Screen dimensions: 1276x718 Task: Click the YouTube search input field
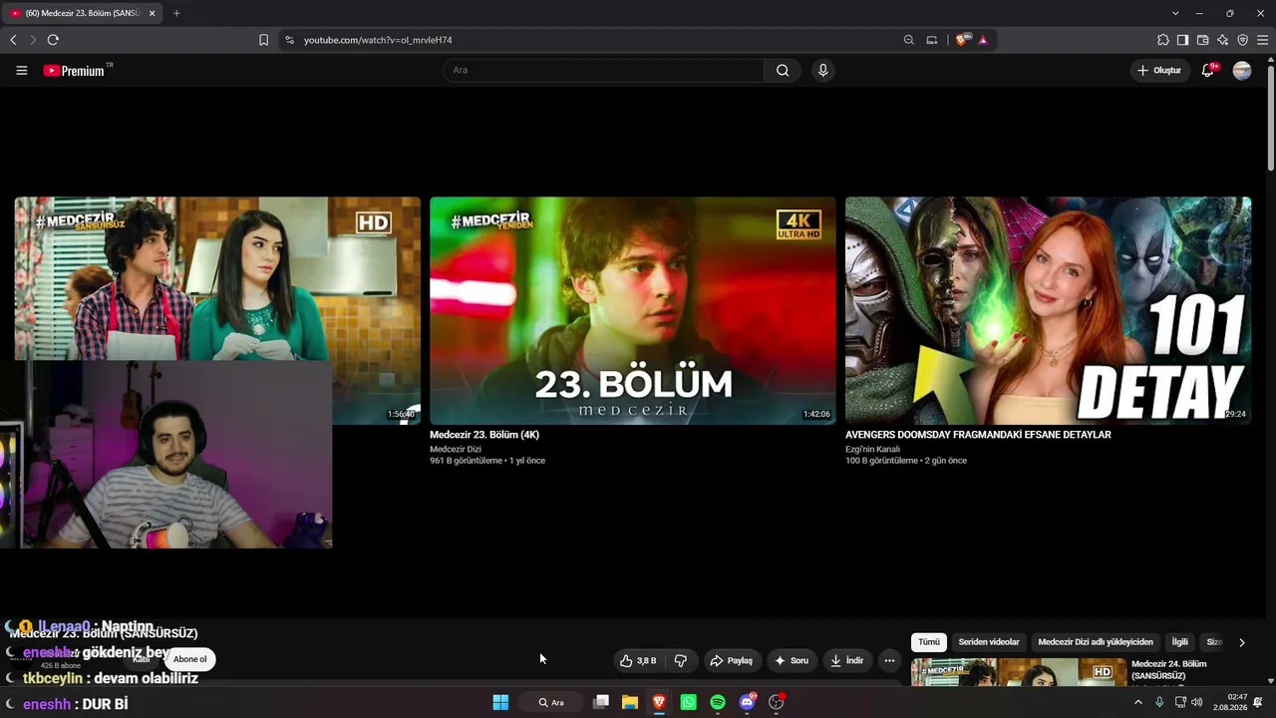(x=603, y=71)
